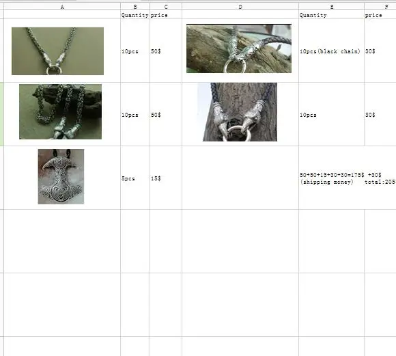Click the first 50$ price cell
This screenshot has height=356, width=396.
point(166,51)
